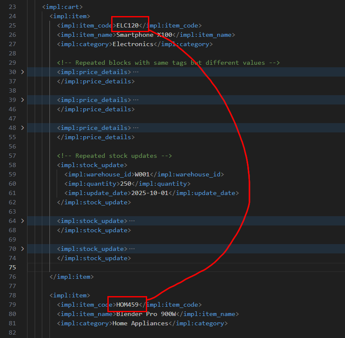
Task: Expand folded stock_update block at line 70
Action: [x=22, y=249]
